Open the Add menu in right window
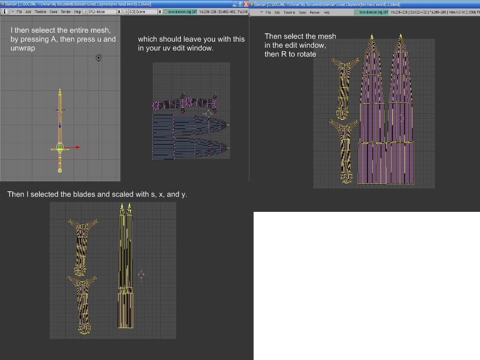This screenshot has width=480, height=360. tap(277, 12)
